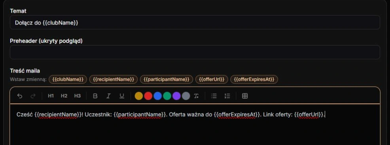Insert a table in editor

tap(245, 96)
